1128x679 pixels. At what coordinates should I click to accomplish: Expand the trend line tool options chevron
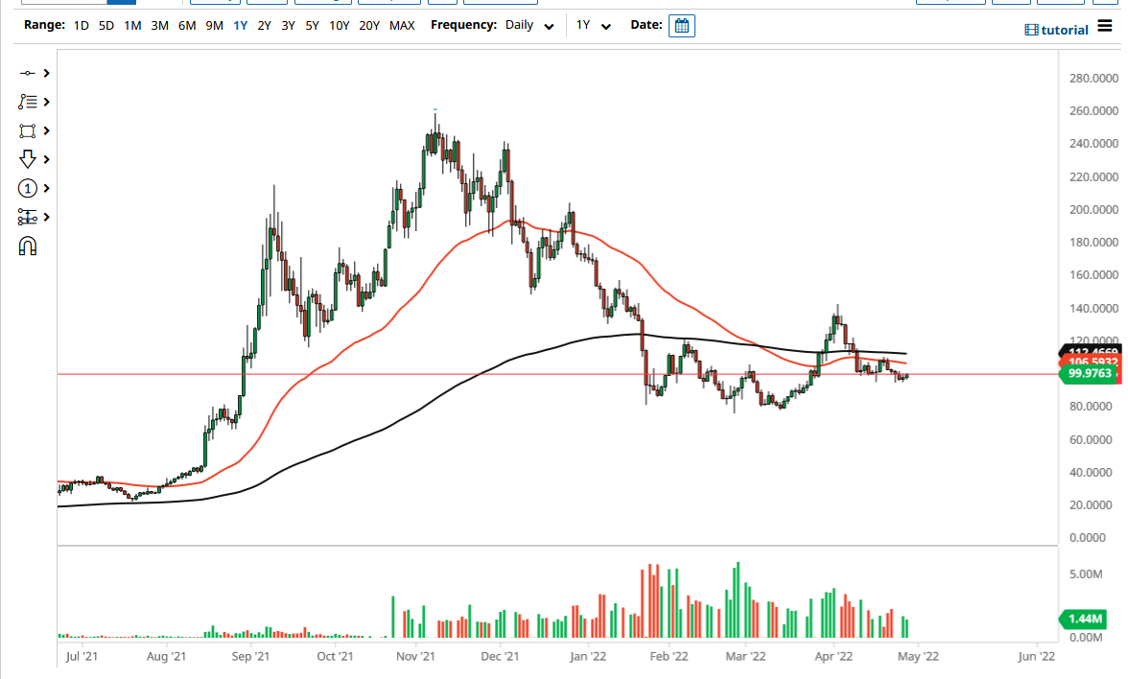click(x=46, y=72)
